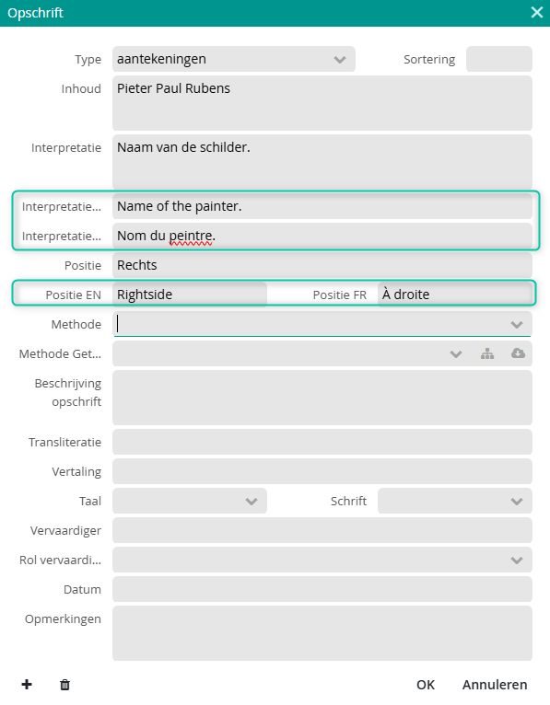Confirm with the OK button
The height and width of the screenshot is (705, 550).
coord(426,685)
